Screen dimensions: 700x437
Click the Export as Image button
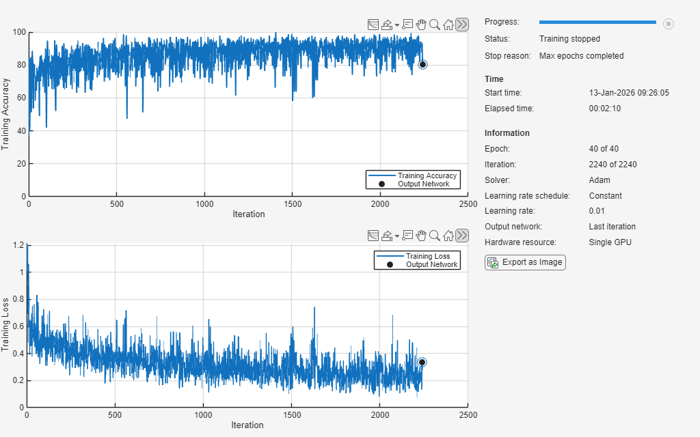pyautogui.click(x=525, y=262)
